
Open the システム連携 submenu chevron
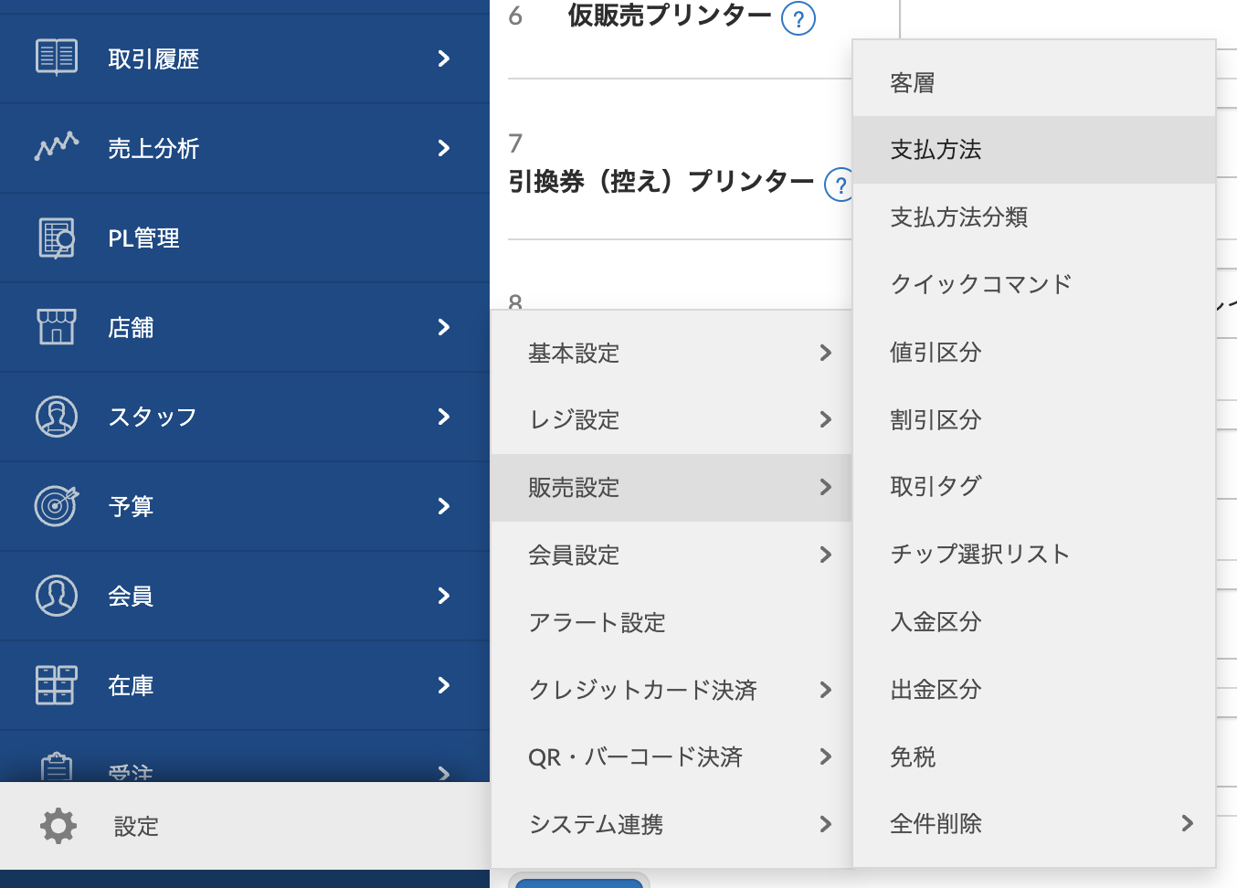pos(827,824)
